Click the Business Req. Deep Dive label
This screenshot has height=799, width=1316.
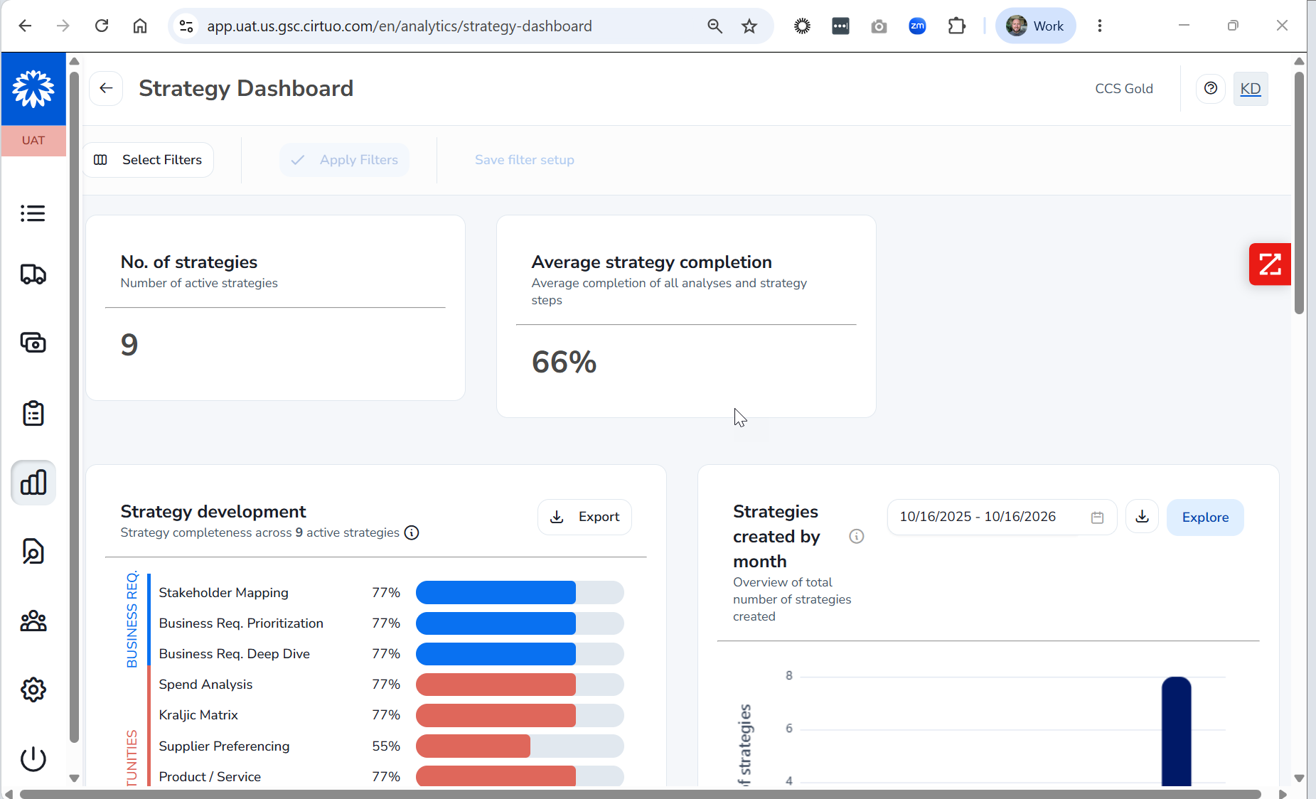(x=235, y=654)
